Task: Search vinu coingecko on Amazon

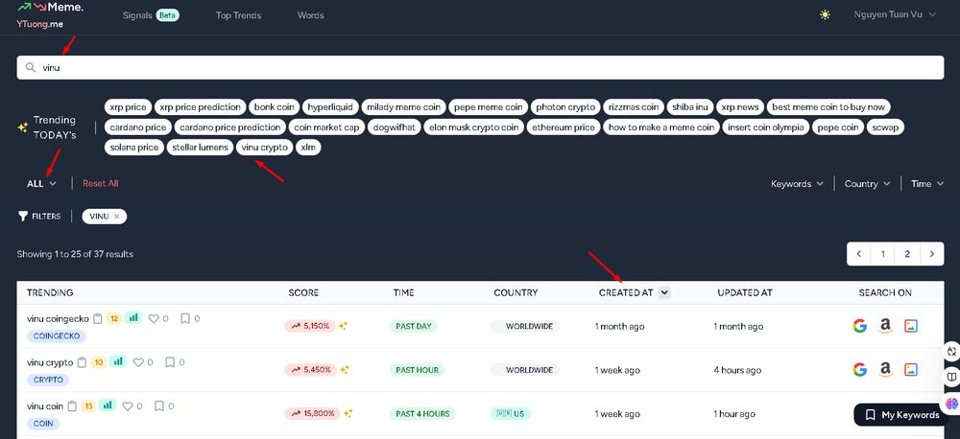Action: (885, 327)
